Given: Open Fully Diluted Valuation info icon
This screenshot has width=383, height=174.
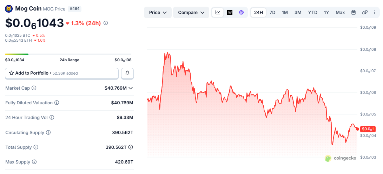Looking at the screenshot, I should click(57, 103).
